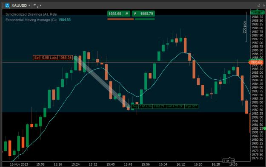266x167 pixels.
Task: Click the 1979.25 price axis label
Action: coord(257,158)
